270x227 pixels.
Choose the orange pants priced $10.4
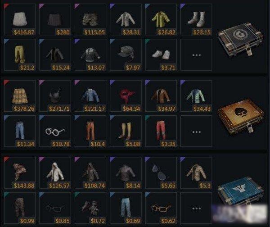(90, 131)
